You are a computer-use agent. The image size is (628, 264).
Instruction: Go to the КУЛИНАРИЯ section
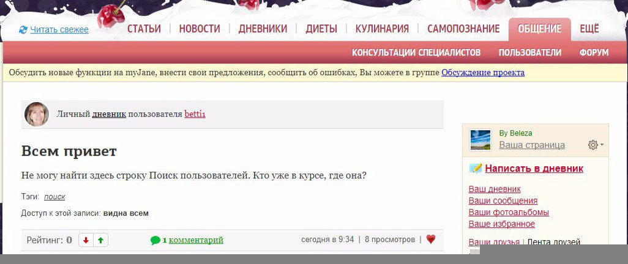click(x=382, y=29)
